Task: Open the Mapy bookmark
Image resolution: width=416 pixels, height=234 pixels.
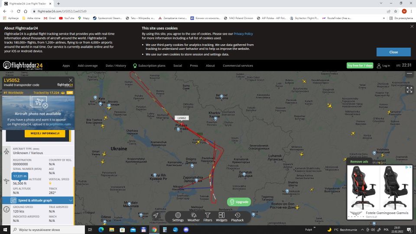Action: tap(84, 18)
